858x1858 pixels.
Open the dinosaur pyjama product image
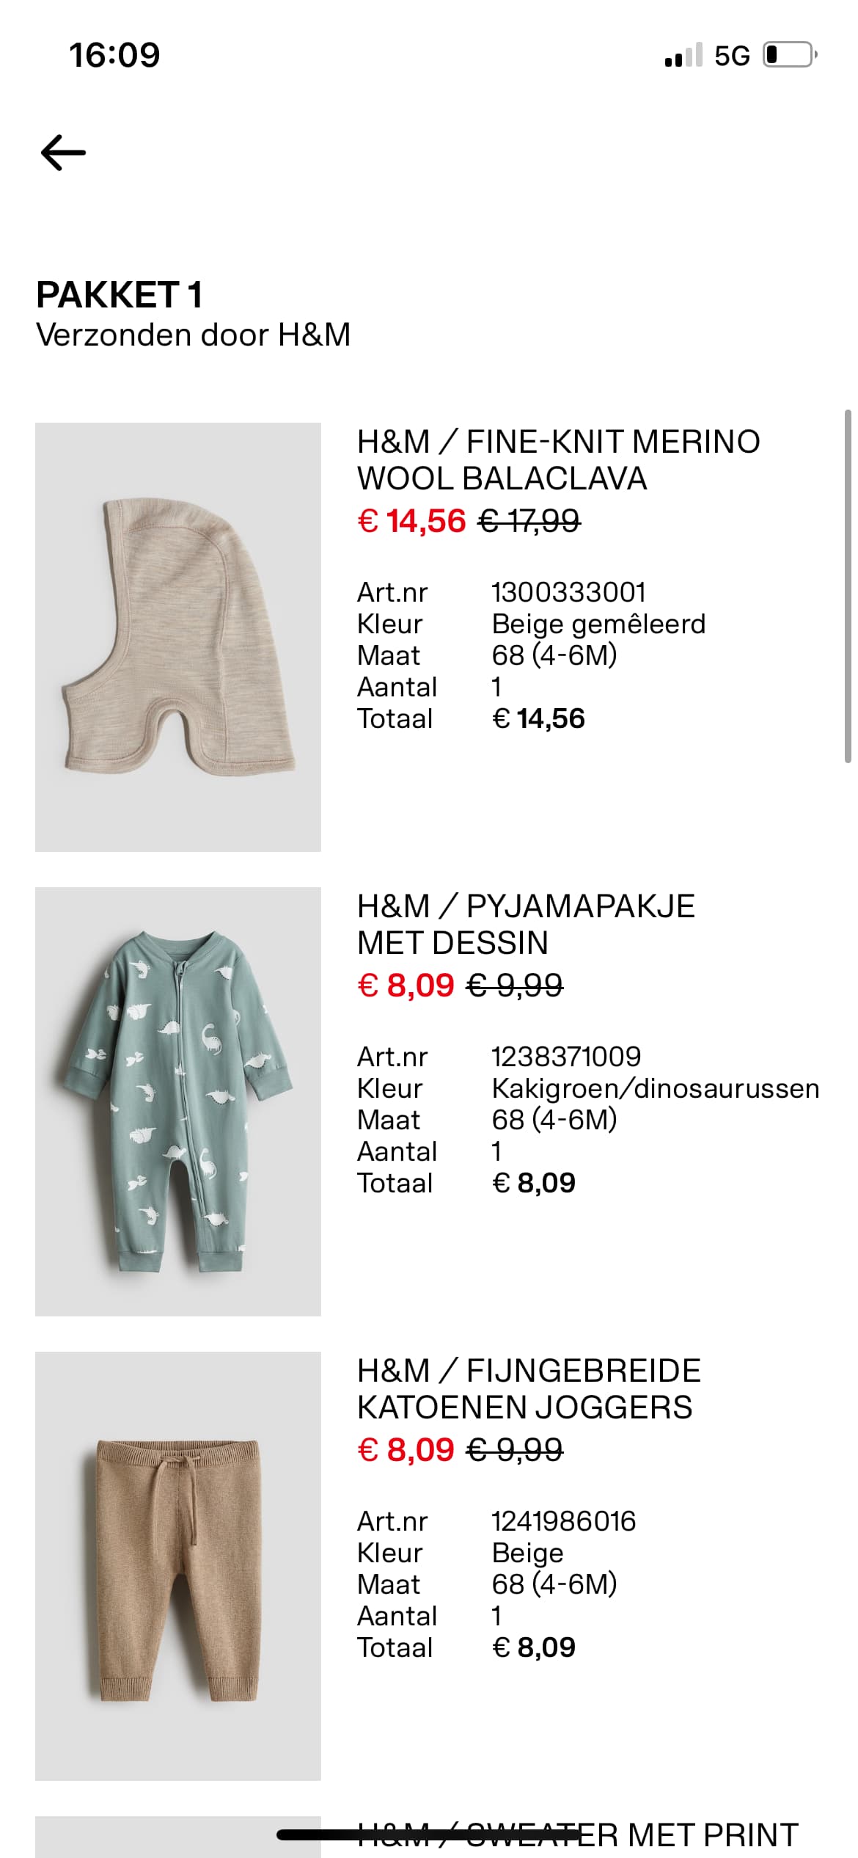tap(178, 1101)
